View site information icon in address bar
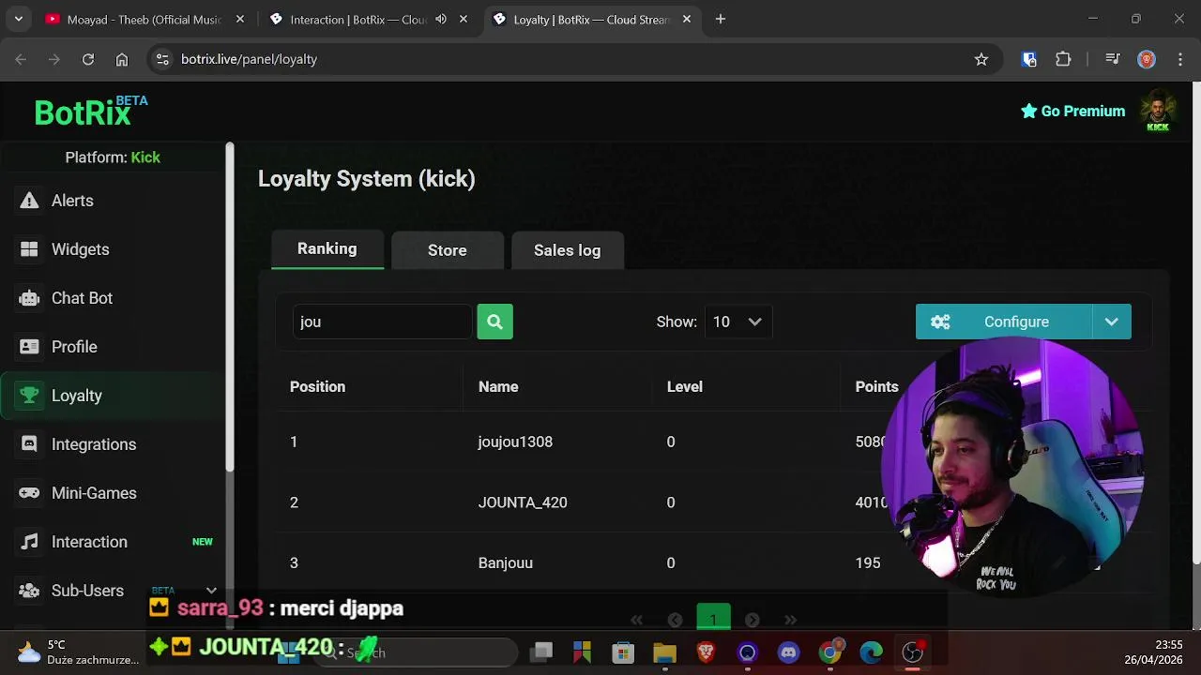Image resolution: width=1201 pixels, height=675 pixels. (x=162, y=59)
